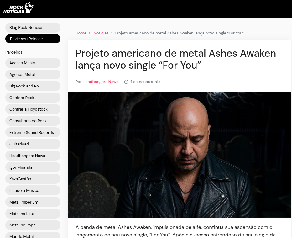Click the clock icon beside 4 semanas atrás

[x=126, y=82]
